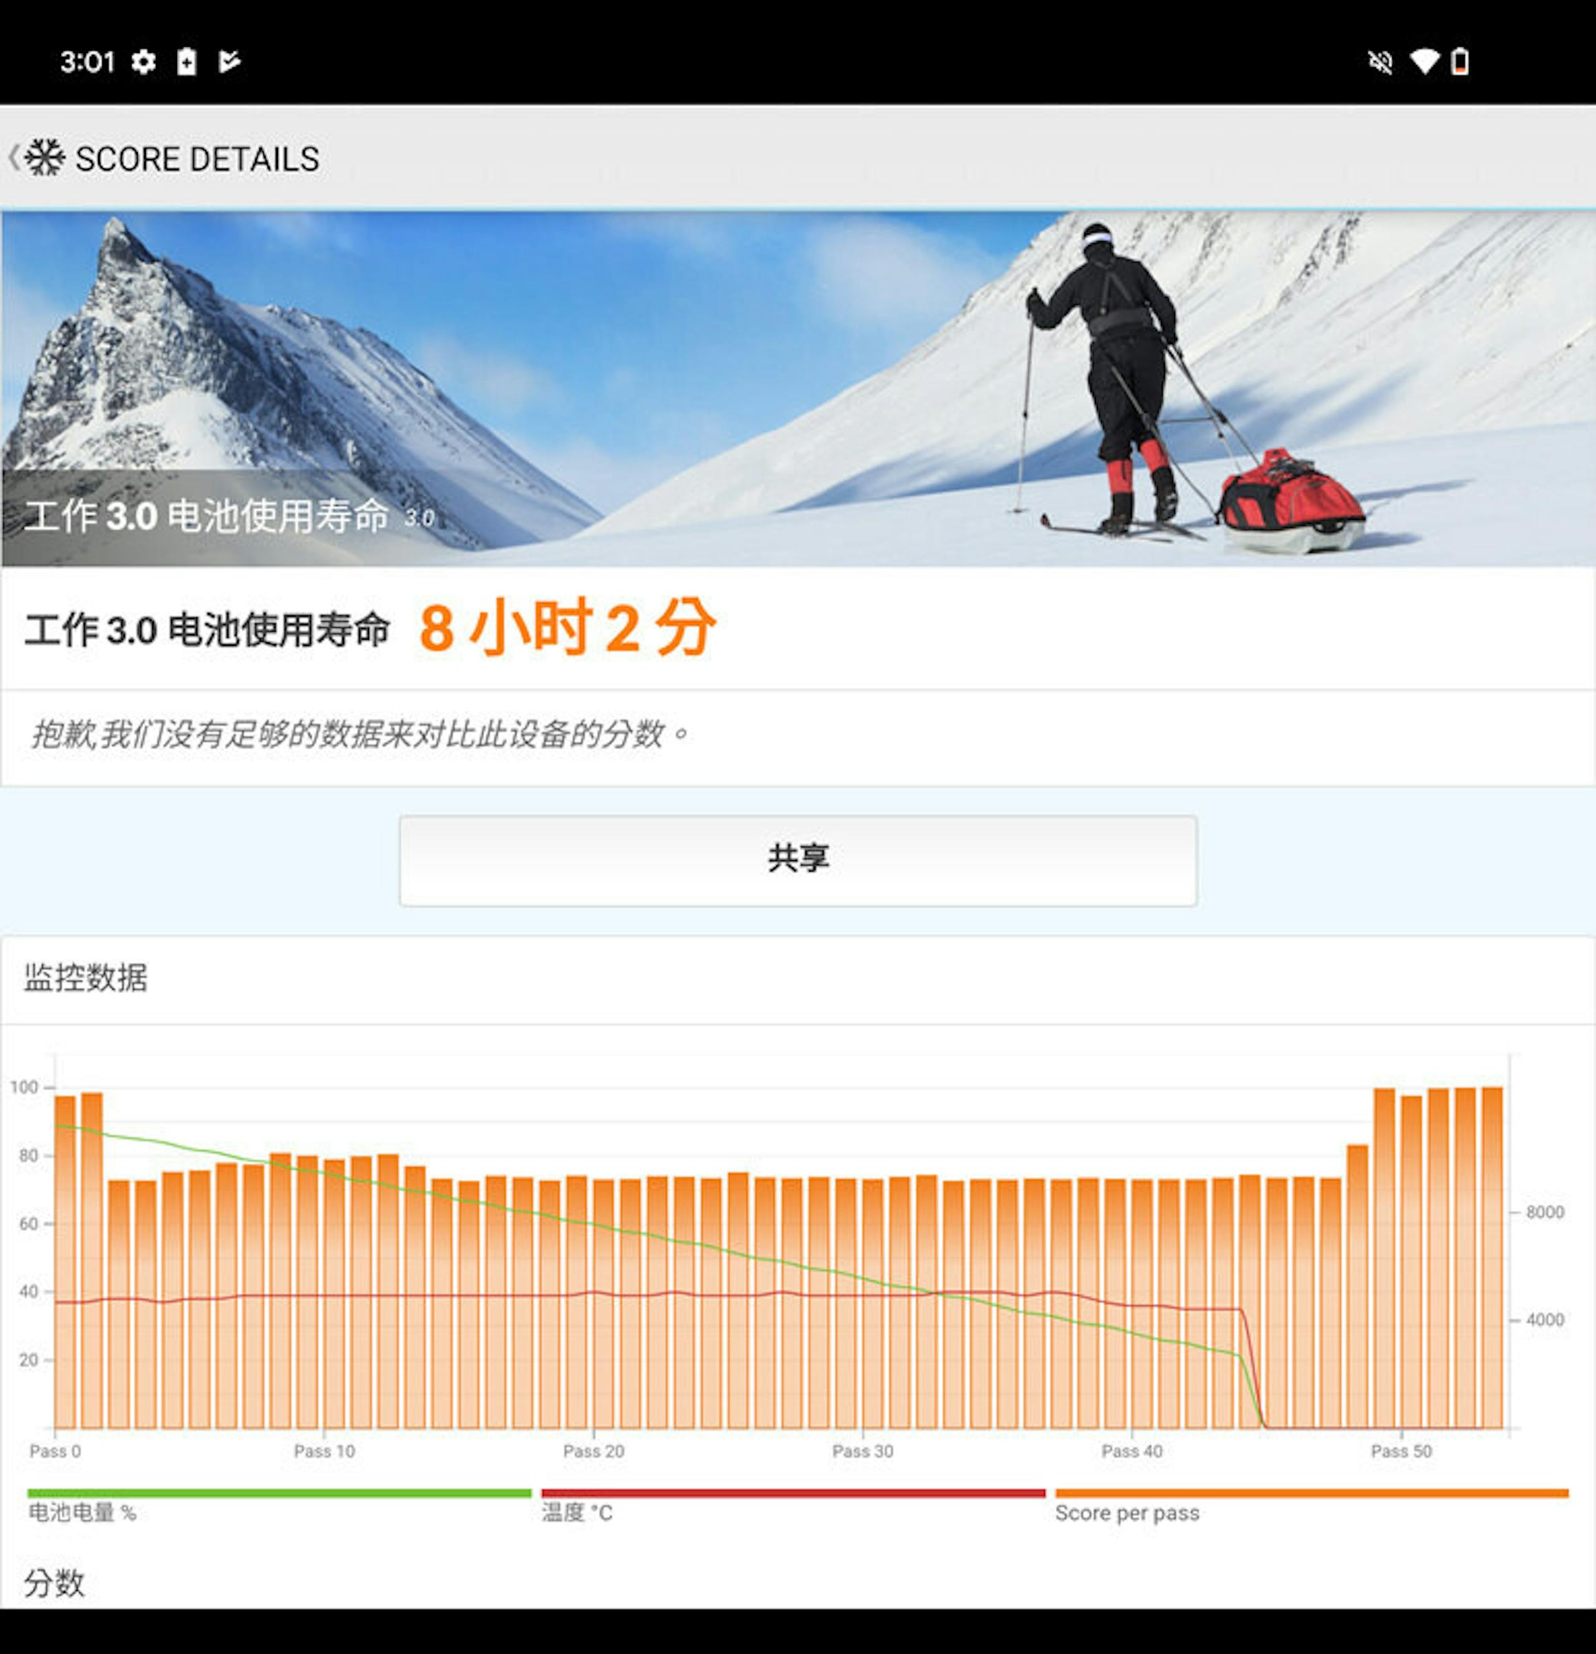Go back using the arrow beside SCORE DETAILS

pos(14,158)
